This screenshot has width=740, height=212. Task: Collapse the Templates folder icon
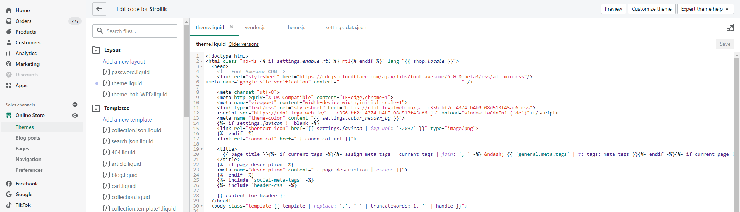coord(96,108)
